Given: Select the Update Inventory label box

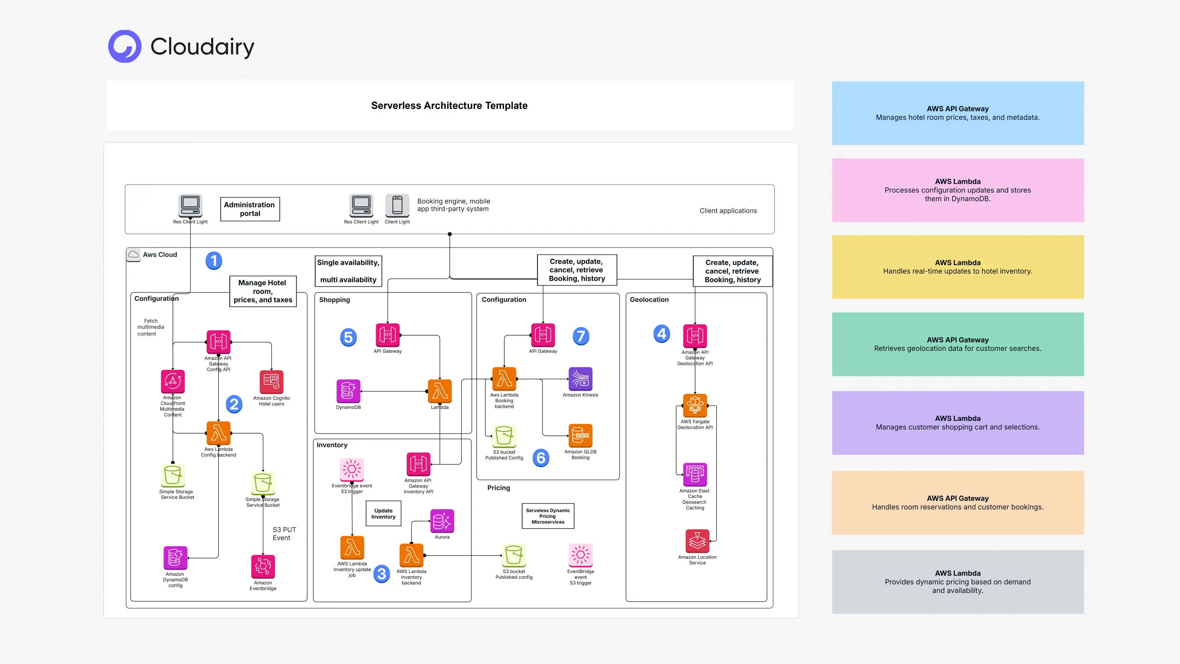Looking at the screenshot, I should click(384, 514).
